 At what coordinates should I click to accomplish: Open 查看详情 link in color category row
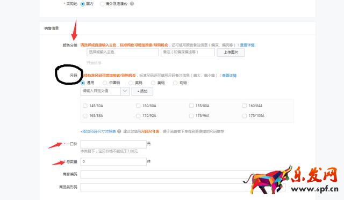point(247,45)
